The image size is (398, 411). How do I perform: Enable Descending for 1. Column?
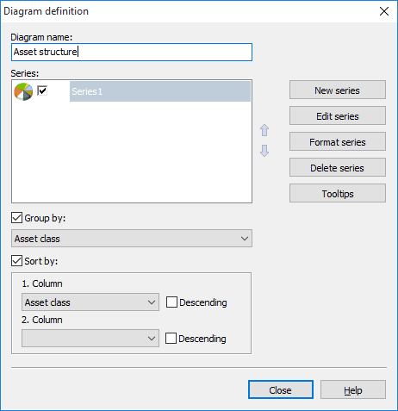click(x=171, y=302)
